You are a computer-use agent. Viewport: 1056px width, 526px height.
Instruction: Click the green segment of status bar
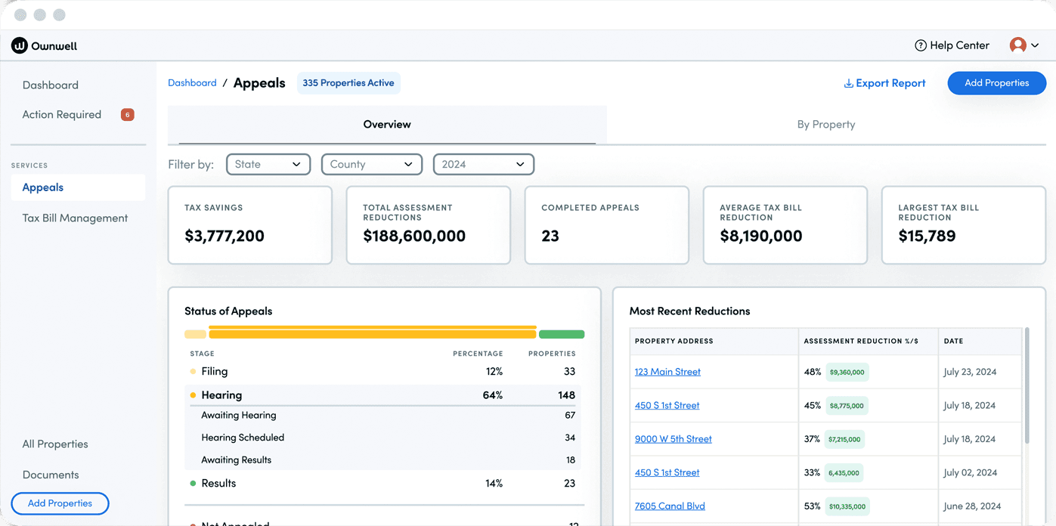561,334
